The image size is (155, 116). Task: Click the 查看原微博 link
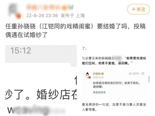tap(99, 92)
